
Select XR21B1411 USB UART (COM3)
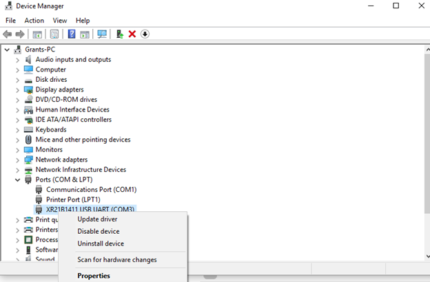click(x=90, y=210)
